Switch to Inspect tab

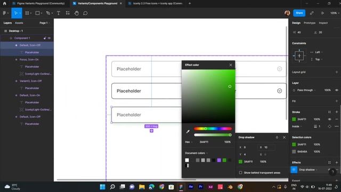point(323,23)
